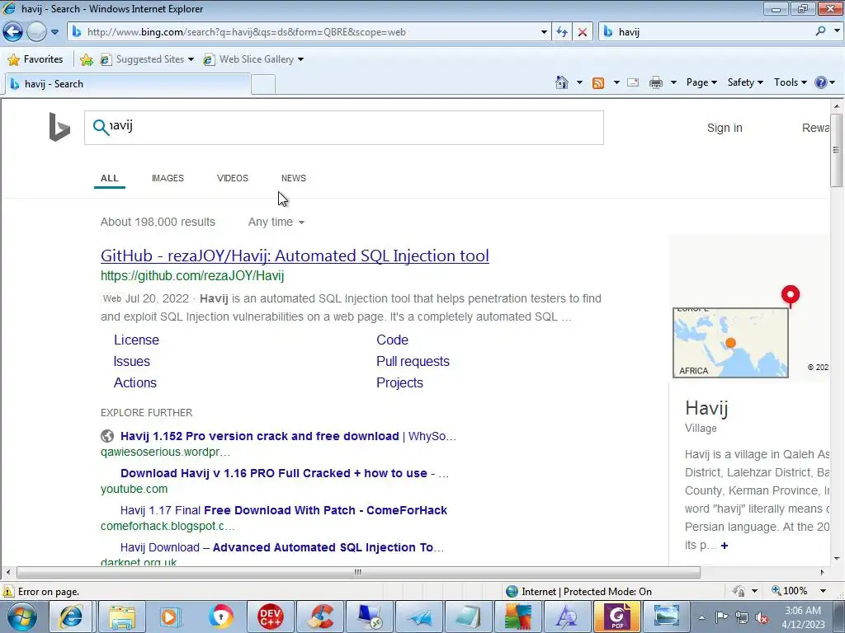Open a new blank tab

[x=263, y=85]
